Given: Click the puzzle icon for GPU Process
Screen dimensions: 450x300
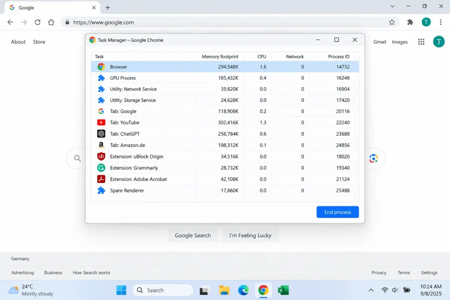Looking at the screenshot, I should (101, 78).
